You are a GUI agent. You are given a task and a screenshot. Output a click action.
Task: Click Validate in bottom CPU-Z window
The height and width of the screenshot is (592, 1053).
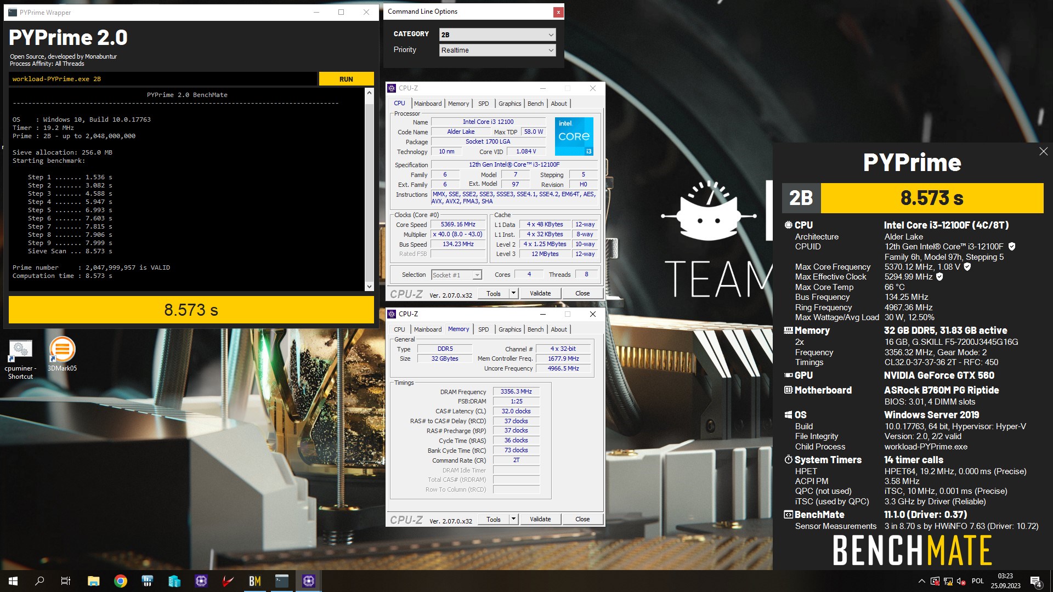pyautogui.click(x=540, y=519)
